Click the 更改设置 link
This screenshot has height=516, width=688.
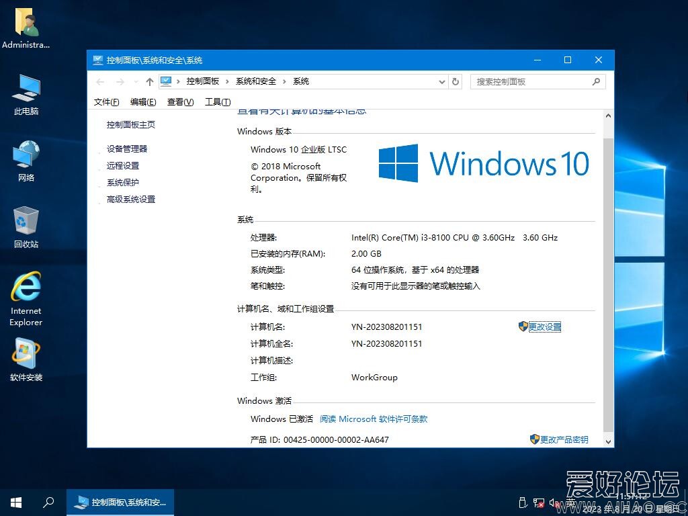click(544, 327)
